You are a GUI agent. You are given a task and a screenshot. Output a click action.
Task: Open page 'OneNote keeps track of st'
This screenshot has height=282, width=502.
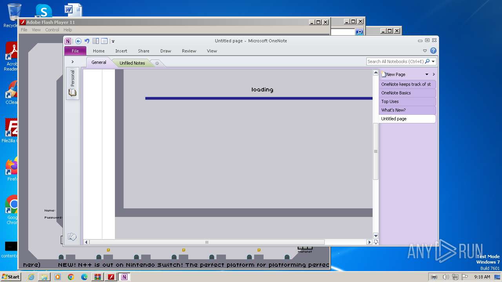click(x=407, y=84)
